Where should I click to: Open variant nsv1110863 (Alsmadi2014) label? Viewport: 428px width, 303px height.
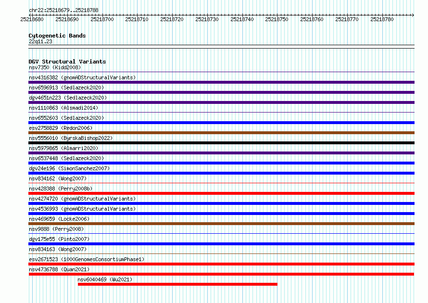point(63,108)
